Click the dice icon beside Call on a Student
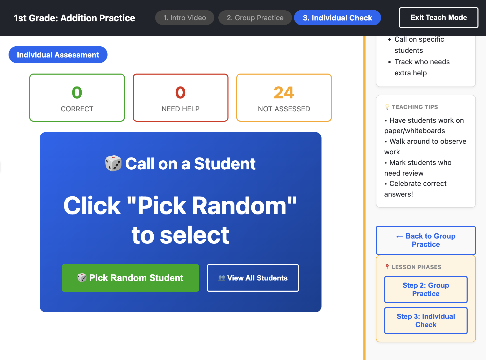The image size is (486, 360). [x=113, y=163]
